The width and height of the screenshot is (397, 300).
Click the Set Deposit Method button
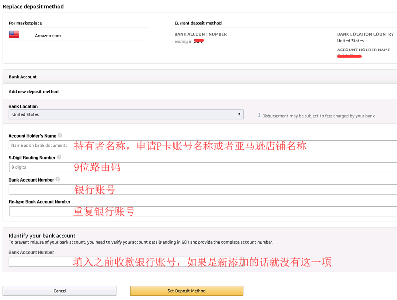[187, 291]
